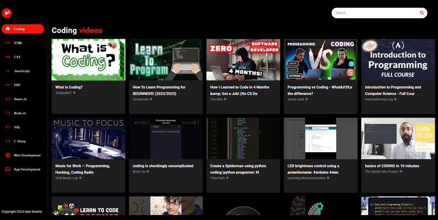438x220 pixels.
Task: Open the freeCodeCamp.org channel name
Action: tap(379, 99)
